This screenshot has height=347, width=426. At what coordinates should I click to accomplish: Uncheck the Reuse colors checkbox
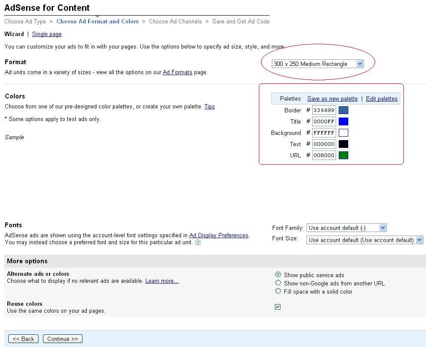pyautogui.click(x=277, y=307)
